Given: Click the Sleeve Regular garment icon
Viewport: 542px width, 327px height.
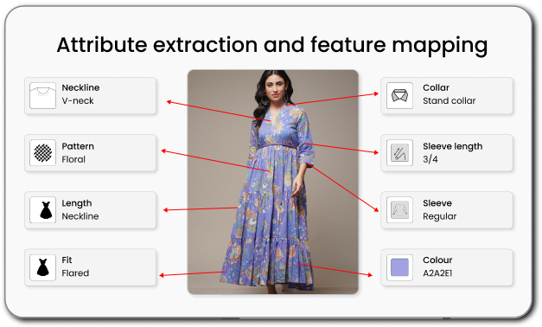Looking at the screenshot, I should (x=399, y=210).
